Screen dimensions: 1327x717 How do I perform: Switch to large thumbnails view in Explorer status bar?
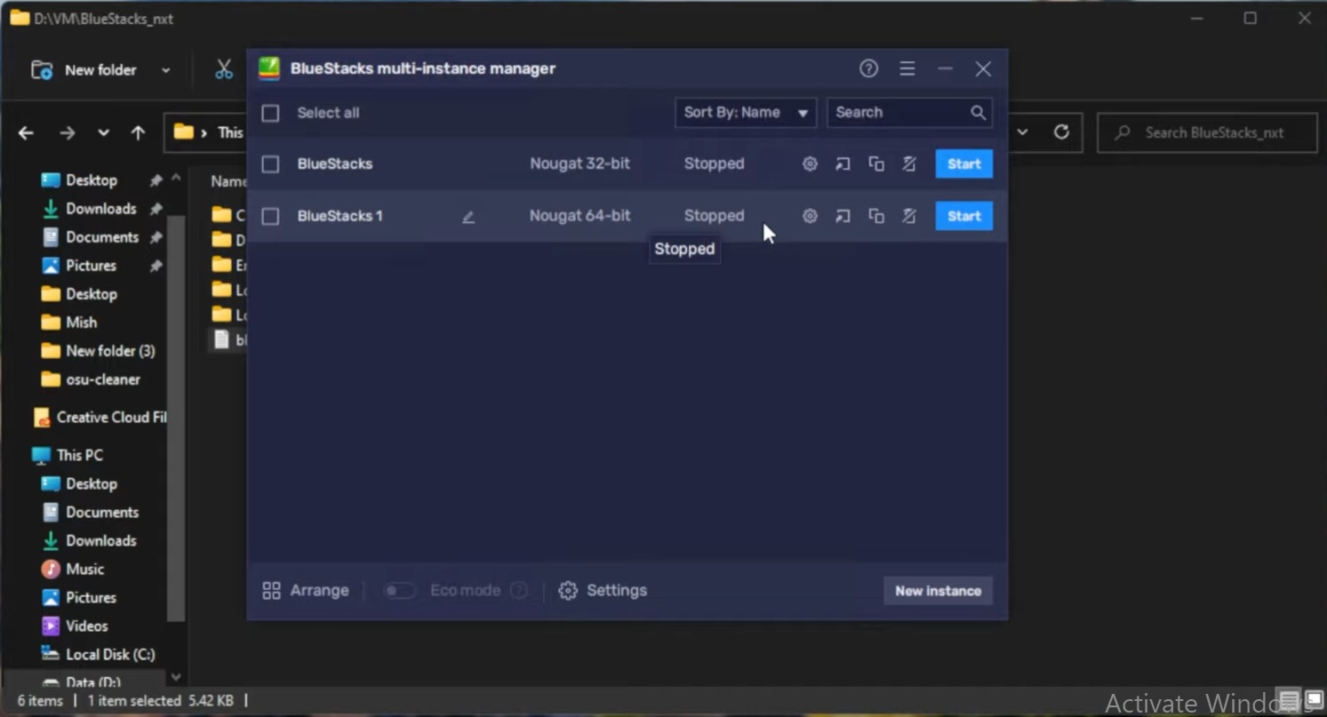point(1313,700)
